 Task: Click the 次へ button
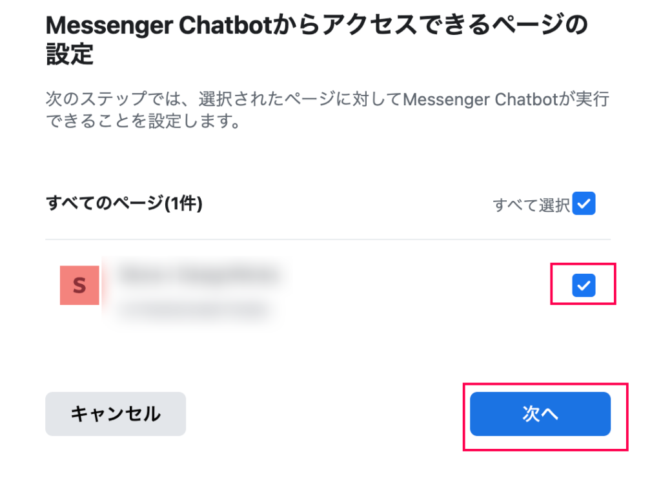pos(540,414)
